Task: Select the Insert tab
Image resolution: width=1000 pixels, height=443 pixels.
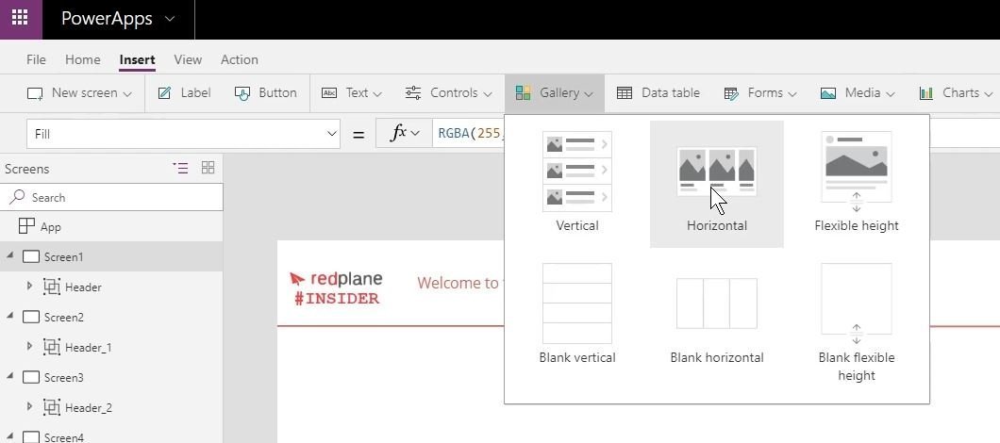Action: (137, 60)
